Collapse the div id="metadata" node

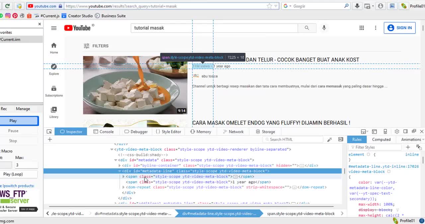(x=116, y=160)
